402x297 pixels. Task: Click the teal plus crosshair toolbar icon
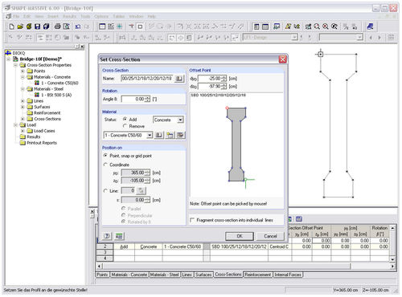click(119, 26)
